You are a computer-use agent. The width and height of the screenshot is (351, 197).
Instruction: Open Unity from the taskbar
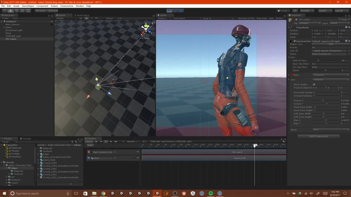click(x=157, y=193)
